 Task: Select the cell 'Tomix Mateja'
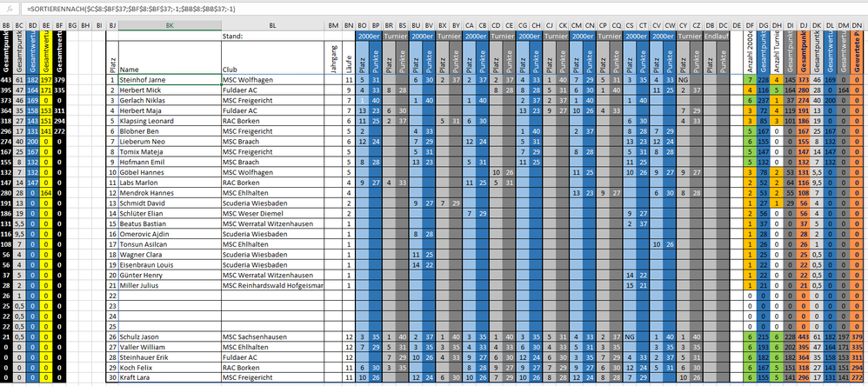(170, 152)
